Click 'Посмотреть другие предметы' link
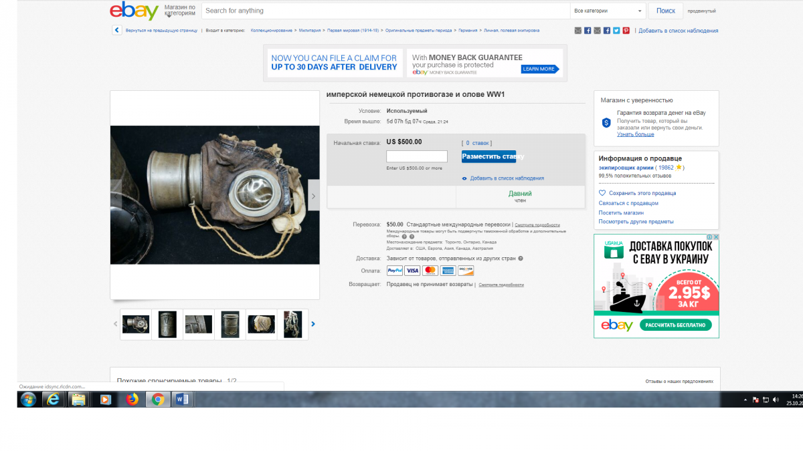 (x=636, y=221)
